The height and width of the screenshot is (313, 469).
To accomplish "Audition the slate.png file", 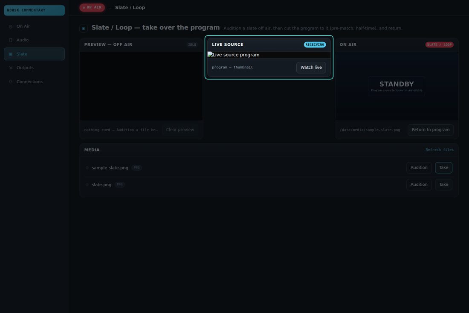I will pyautogui.click(x=419, y=184).
